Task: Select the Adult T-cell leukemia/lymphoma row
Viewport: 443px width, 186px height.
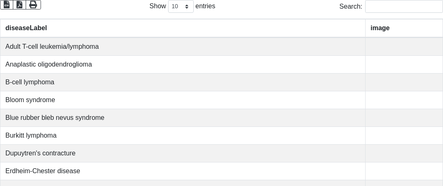Action: (x=52, y=47)
